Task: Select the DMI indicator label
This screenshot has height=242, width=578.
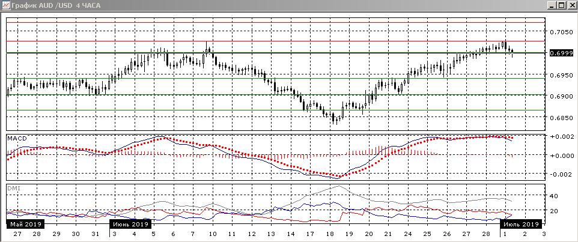Action: (x=14, y=188)
